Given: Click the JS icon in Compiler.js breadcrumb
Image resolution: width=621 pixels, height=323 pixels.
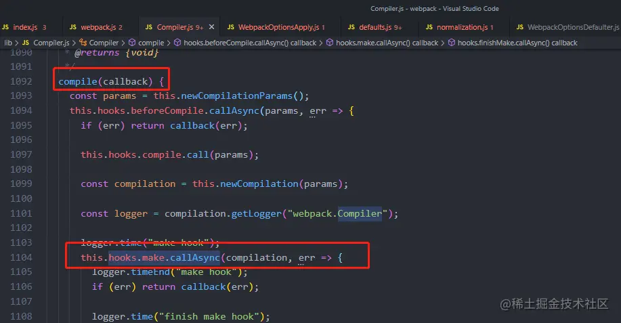Looking at the screenshot, I should 26,43.
